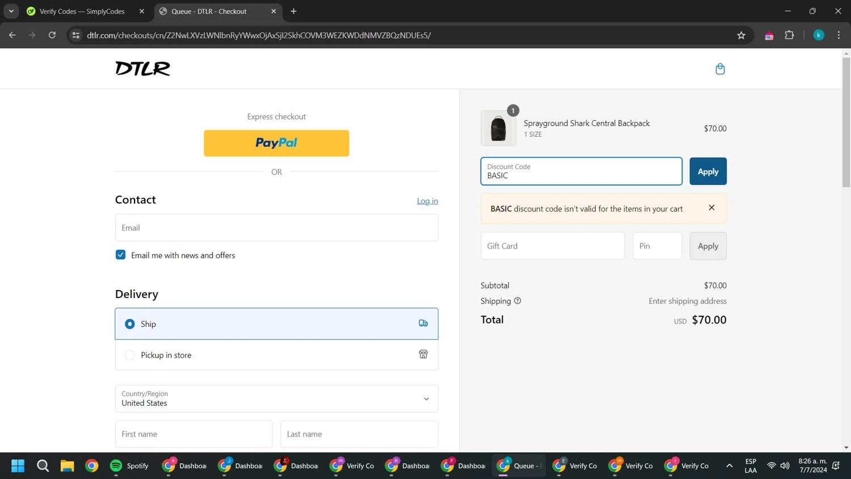
Task: Click the Log in link
Action: (427, 201)
